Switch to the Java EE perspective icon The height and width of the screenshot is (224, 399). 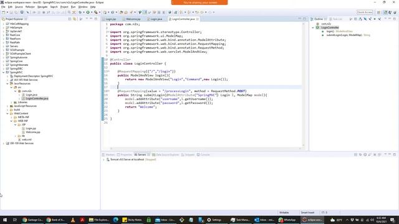pos(386,12)
